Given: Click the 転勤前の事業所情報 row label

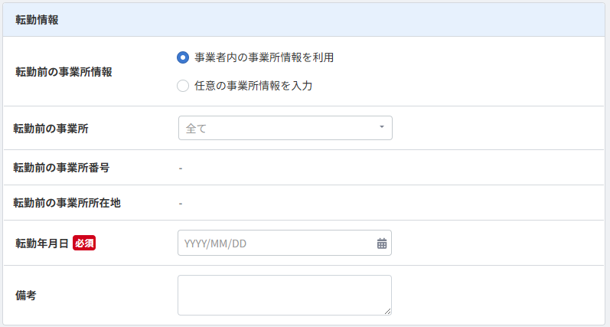Looking at the screenshot, I should 63,72.
